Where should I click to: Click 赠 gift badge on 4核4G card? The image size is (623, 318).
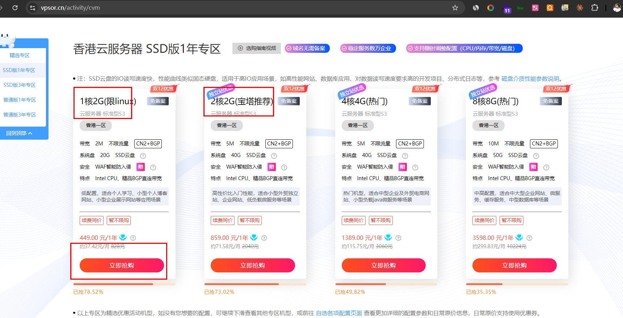coord(402,167)
